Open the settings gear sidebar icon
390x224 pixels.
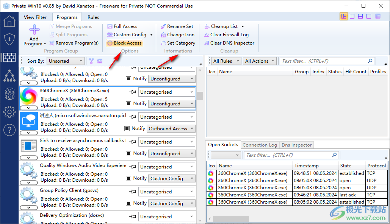click(9, 112)
